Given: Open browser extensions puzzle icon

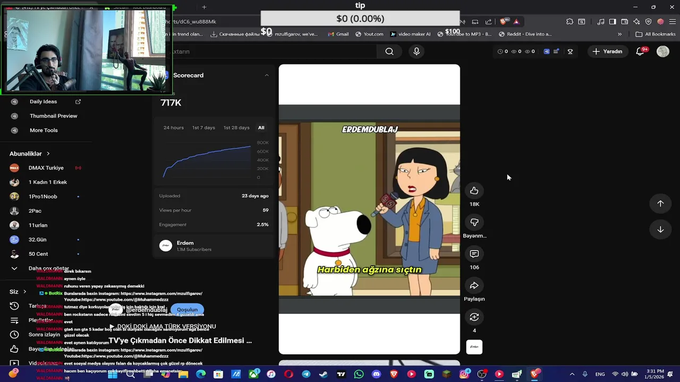Looking at the screenshot, I should click(x=569, y=22).
